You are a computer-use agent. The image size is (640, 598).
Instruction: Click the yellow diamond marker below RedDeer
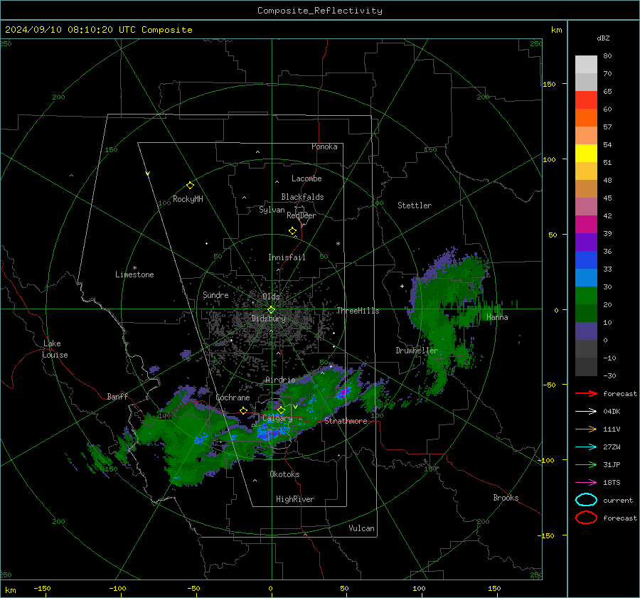pos(293,231)
